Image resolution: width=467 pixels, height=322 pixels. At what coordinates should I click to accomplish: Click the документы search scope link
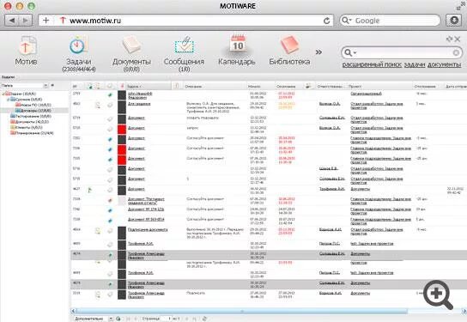coord(444,64)
